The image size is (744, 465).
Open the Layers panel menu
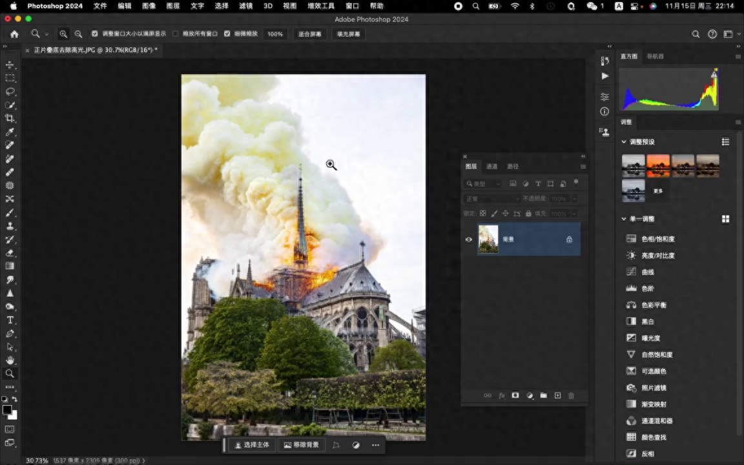(583, 167)
